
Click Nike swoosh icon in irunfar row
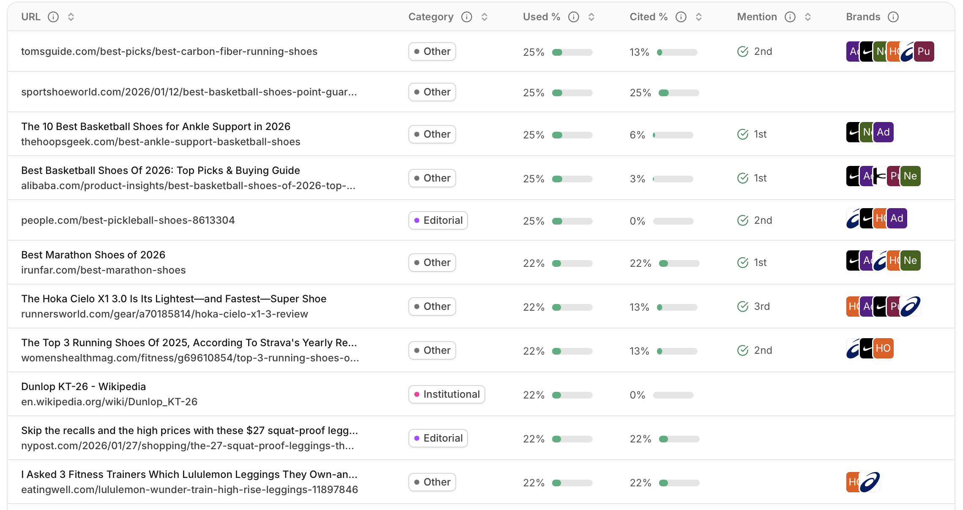pos(853,260)
